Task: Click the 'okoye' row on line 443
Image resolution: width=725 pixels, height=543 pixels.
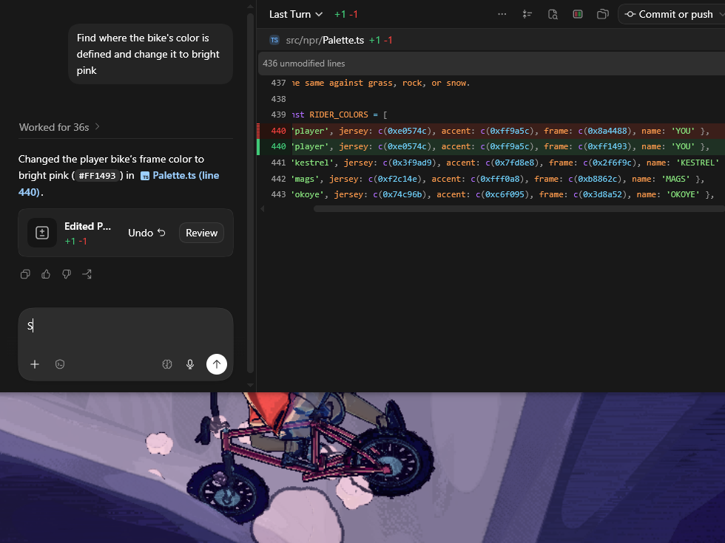Action: pos(491,194)
